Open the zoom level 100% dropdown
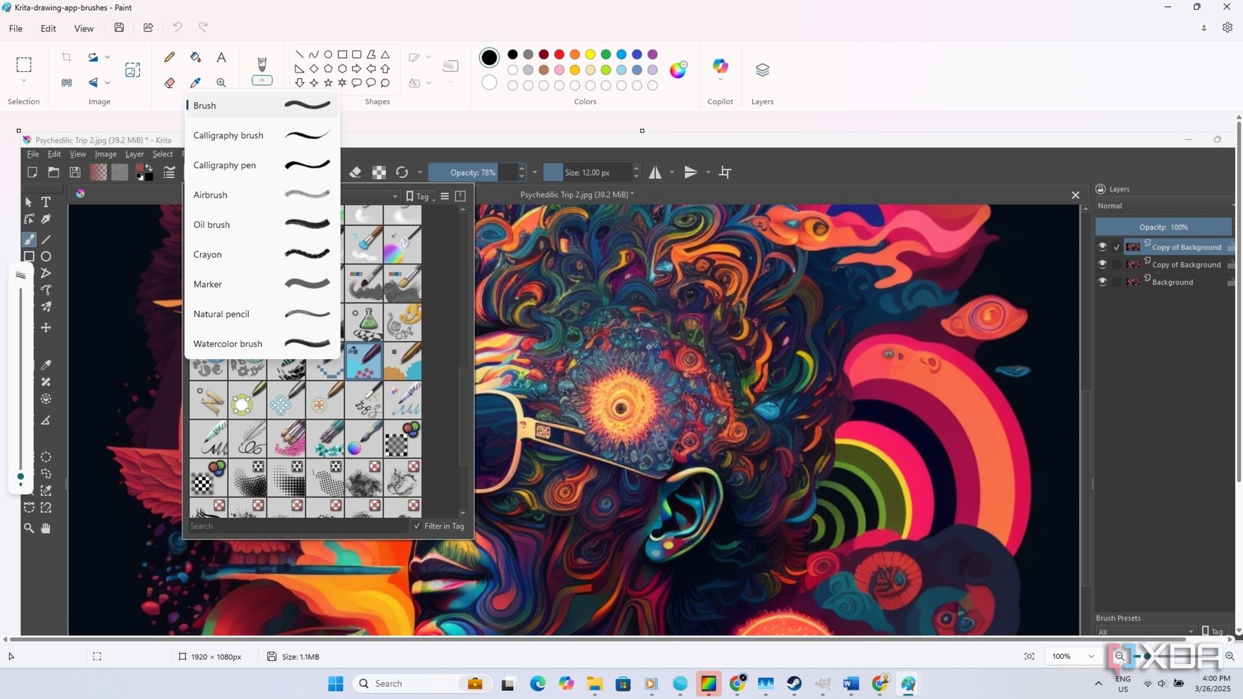 (x=1091, y=656)
